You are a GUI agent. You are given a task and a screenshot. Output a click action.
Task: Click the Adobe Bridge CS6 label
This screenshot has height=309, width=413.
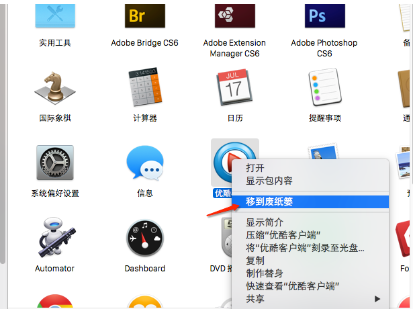click(144, 43)
